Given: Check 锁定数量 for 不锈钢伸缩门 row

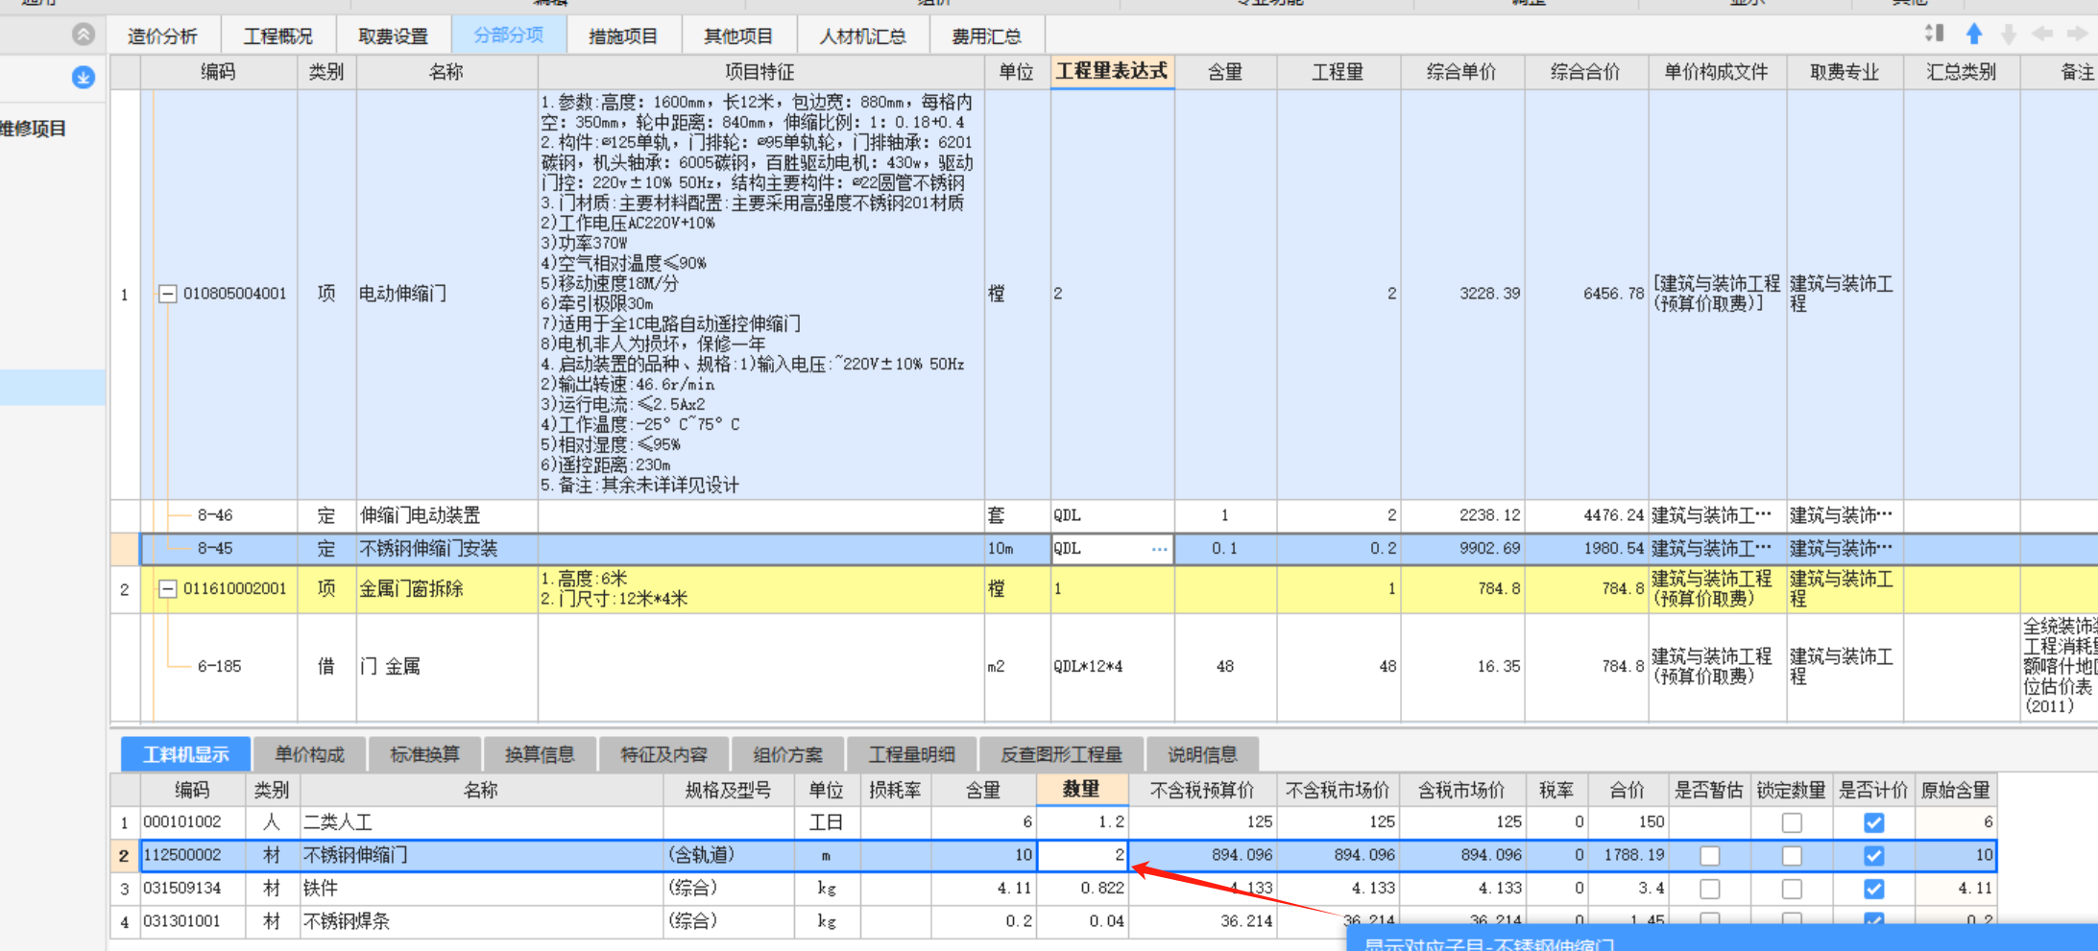Looking at the screenshot, I should click(x=1792, y=855).
